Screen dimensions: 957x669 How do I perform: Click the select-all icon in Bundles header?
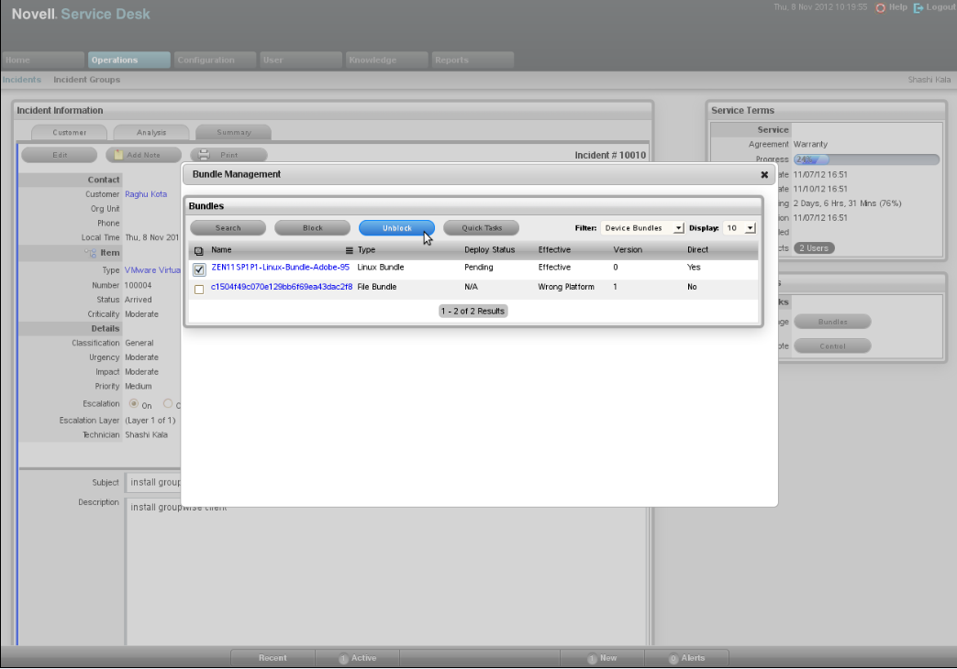pos(198,250)
